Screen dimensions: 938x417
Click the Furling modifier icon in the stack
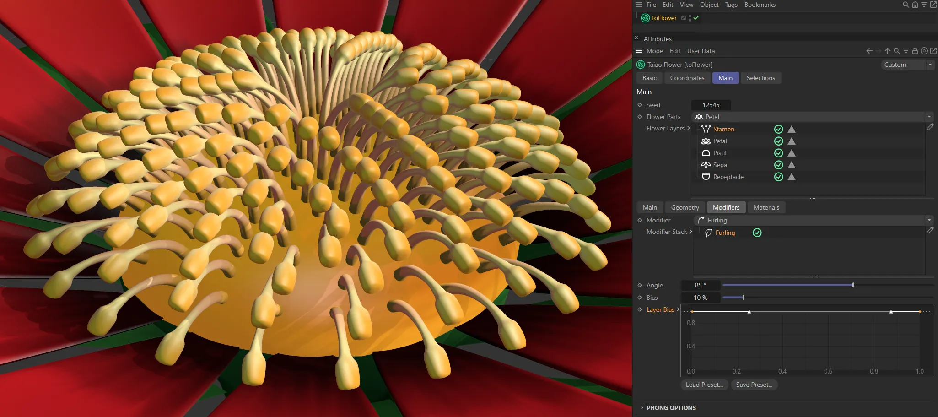coord(708,233)
